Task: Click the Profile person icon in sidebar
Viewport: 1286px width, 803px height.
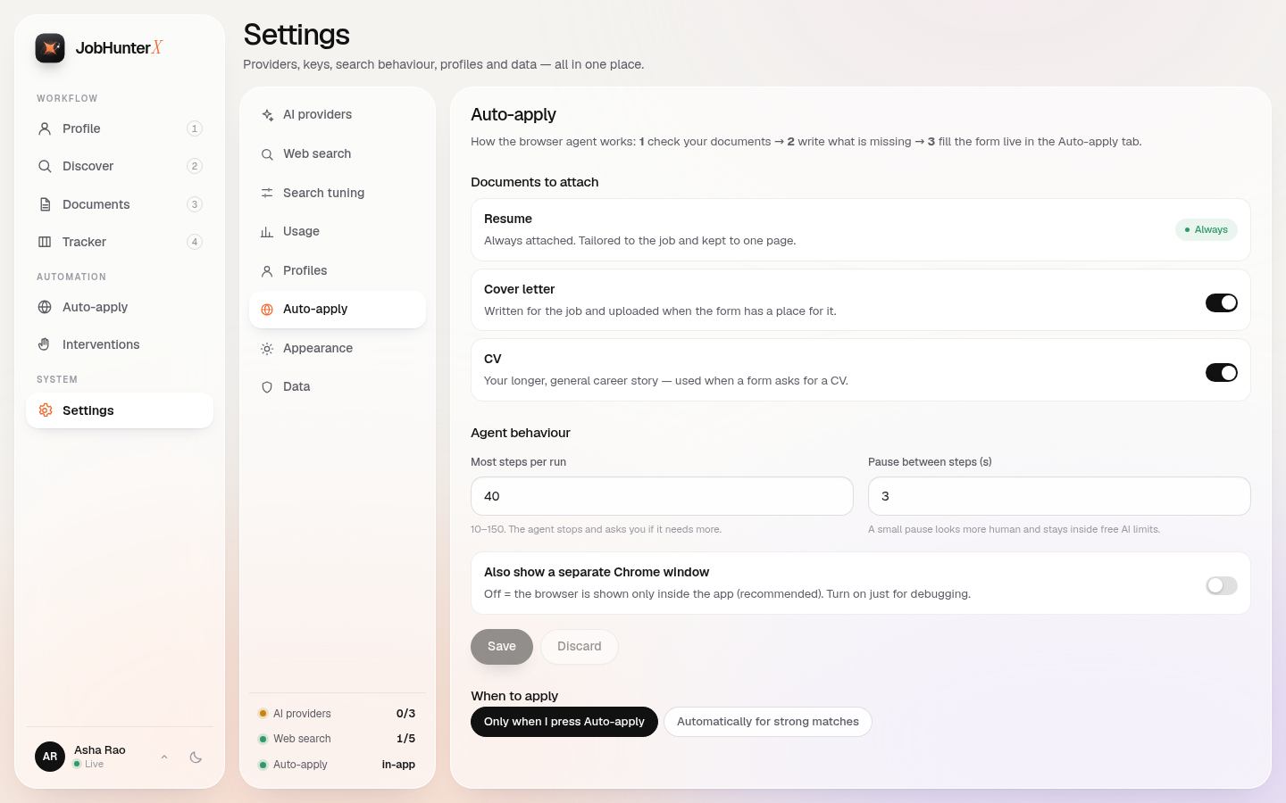Action: 45,128
